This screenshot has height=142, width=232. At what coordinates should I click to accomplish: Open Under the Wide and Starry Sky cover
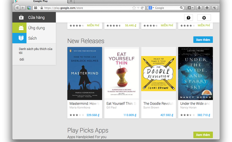pyautogui.click(x=196, y=73)
